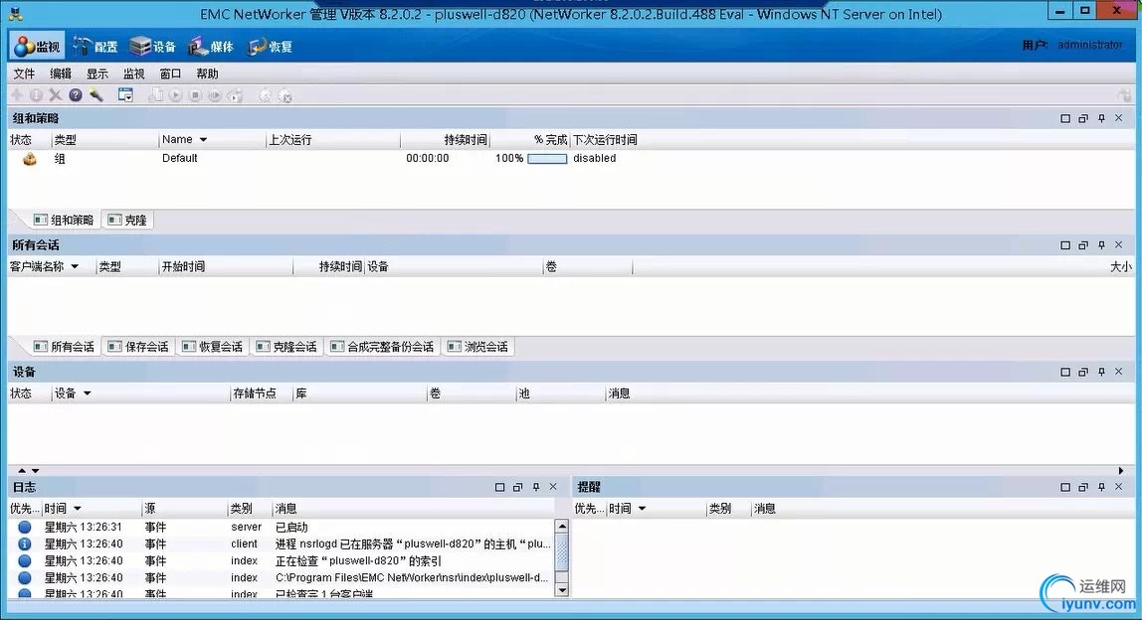The image size is (1142, 620).
Task: Open the 窗口 menu
Action: [170, 74]
